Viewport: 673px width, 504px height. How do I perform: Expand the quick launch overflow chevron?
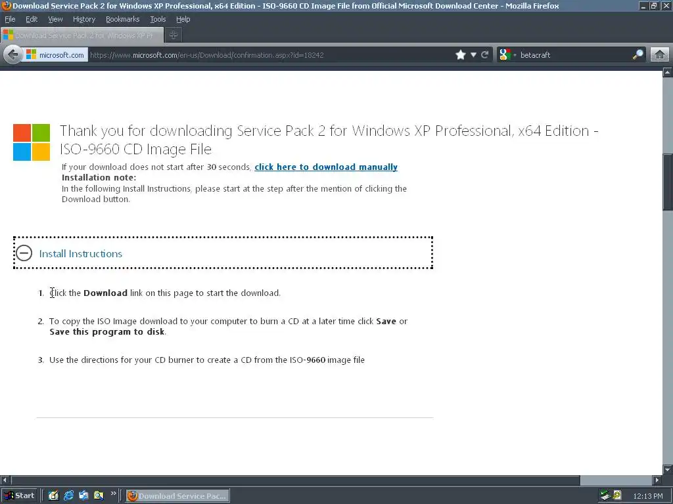(113, 493)
